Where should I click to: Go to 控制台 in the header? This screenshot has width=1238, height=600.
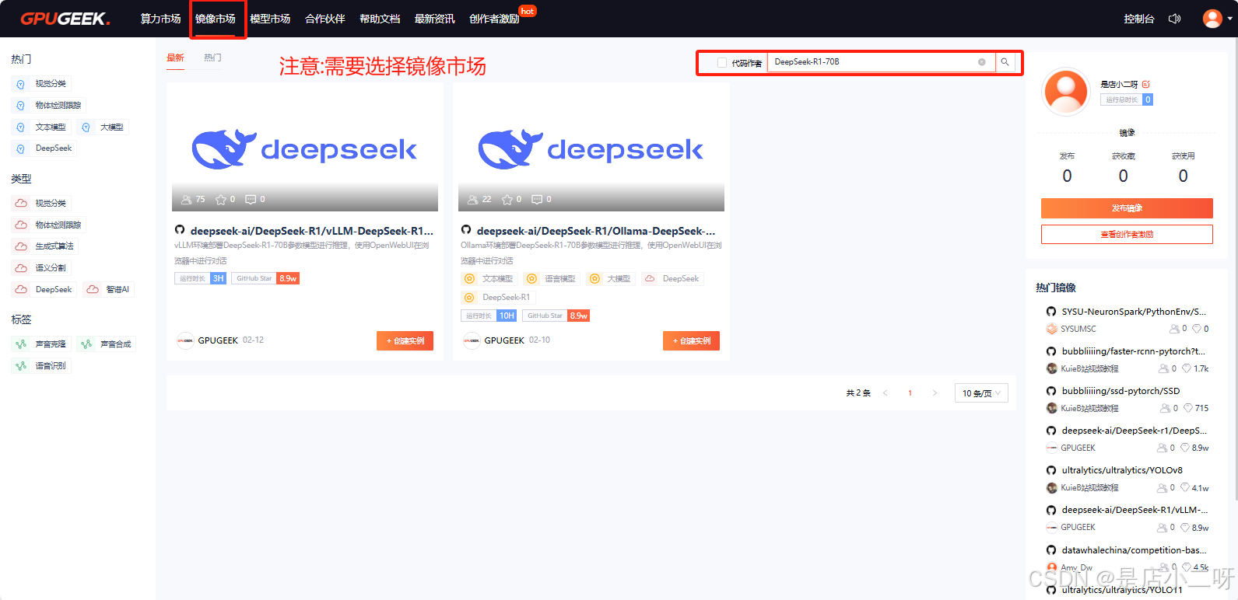pyautogui.click(x=1139, y=19)
